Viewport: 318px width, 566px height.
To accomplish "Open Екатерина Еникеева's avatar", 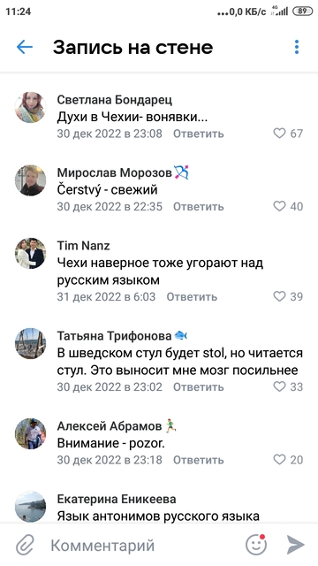I will 30,507.
